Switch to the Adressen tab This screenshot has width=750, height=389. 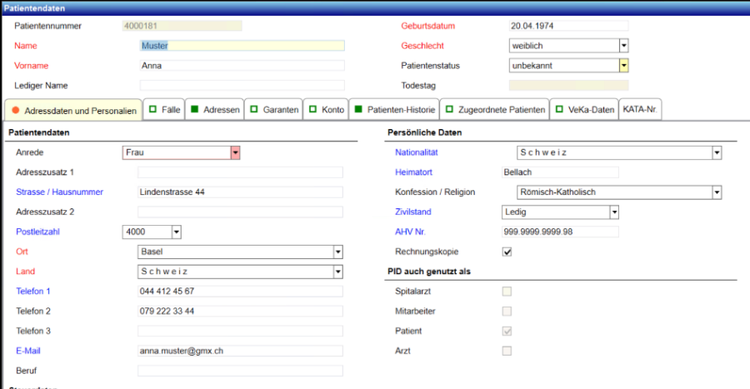tap(215, 110)
